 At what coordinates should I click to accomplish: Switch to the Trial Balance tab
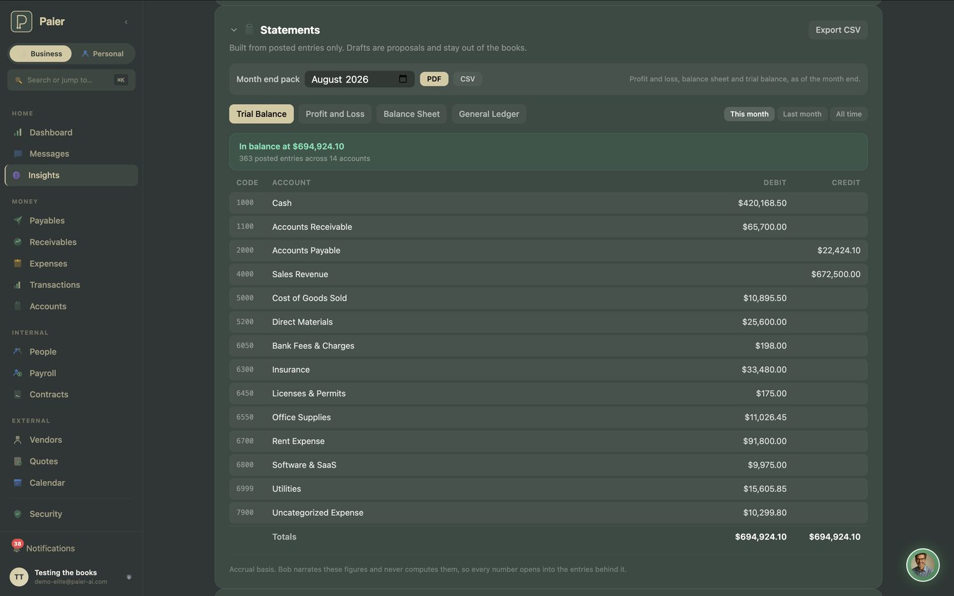coord(261,114)
